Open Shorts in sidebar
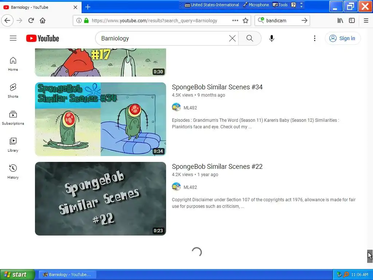The image size is (373, 280). tap(13, 91)
